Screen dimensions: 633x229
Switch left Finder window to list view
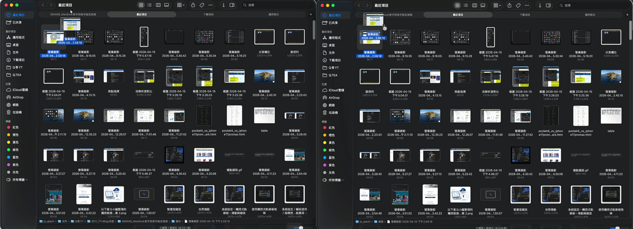click(149, 5)
